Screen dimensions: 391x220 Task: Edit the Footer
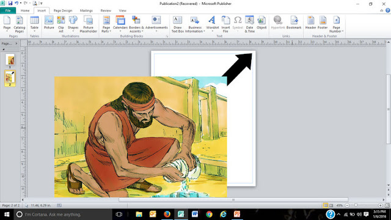tap(323, 23)
